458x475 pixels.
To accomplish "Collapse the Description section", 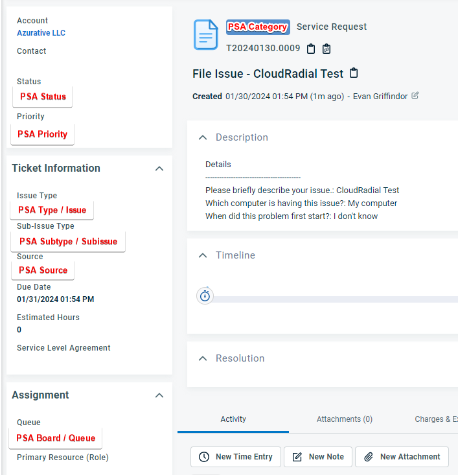I will click(x=203, y=137).
